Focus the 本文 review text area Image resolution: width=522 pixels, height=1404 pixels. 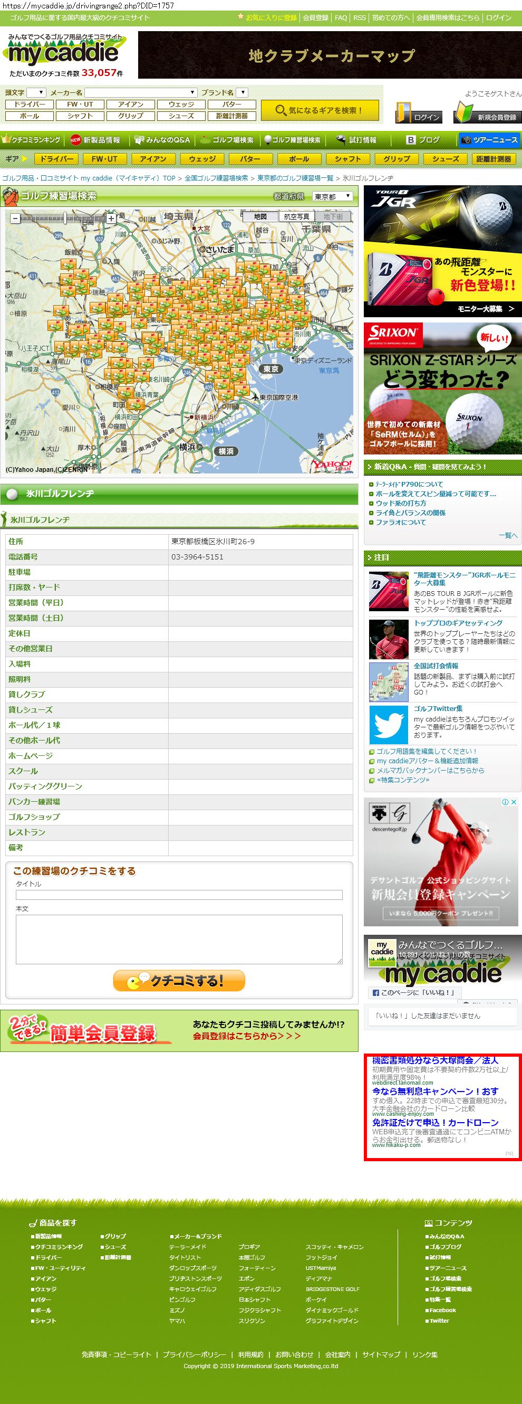click(x=179, y=939)
